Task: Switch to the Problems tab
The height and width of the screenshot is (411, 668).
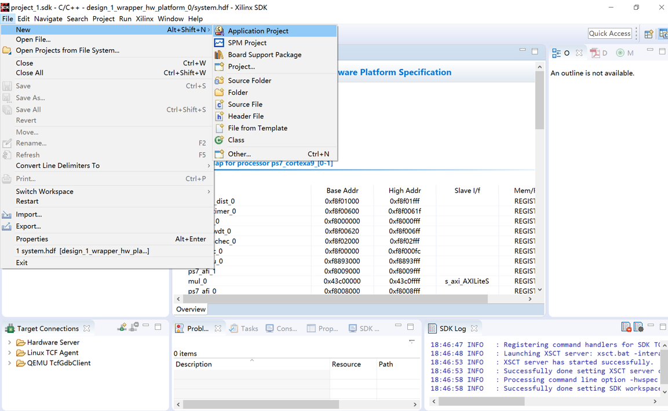Action: (x=192, y=328)
